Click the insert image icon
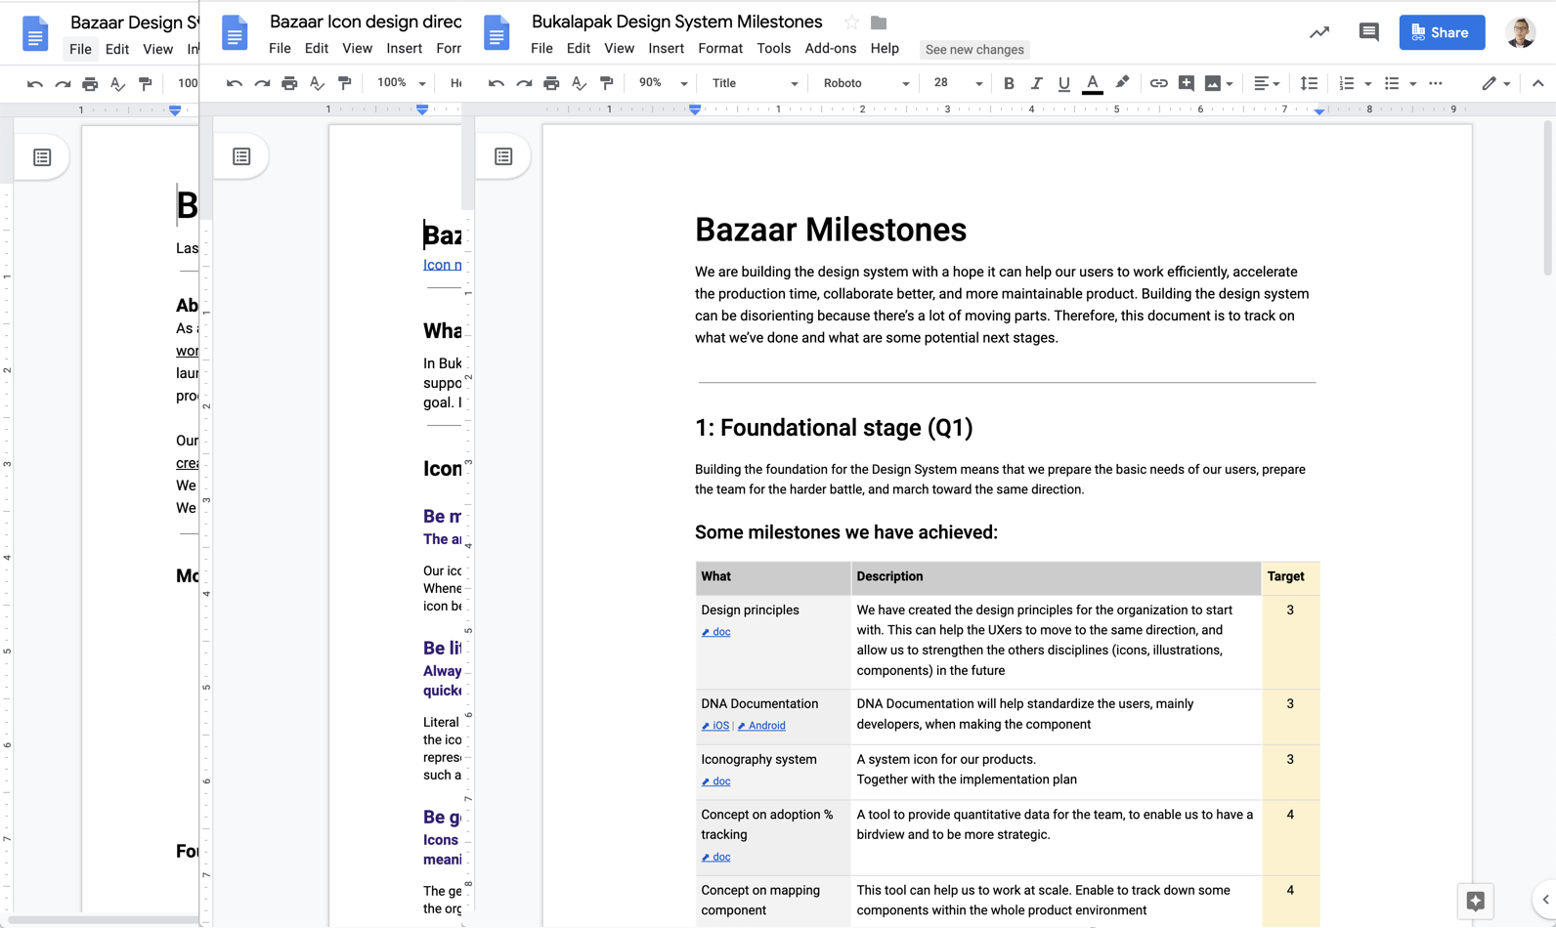This screenshot has width=1556, height=928. 1213,83
